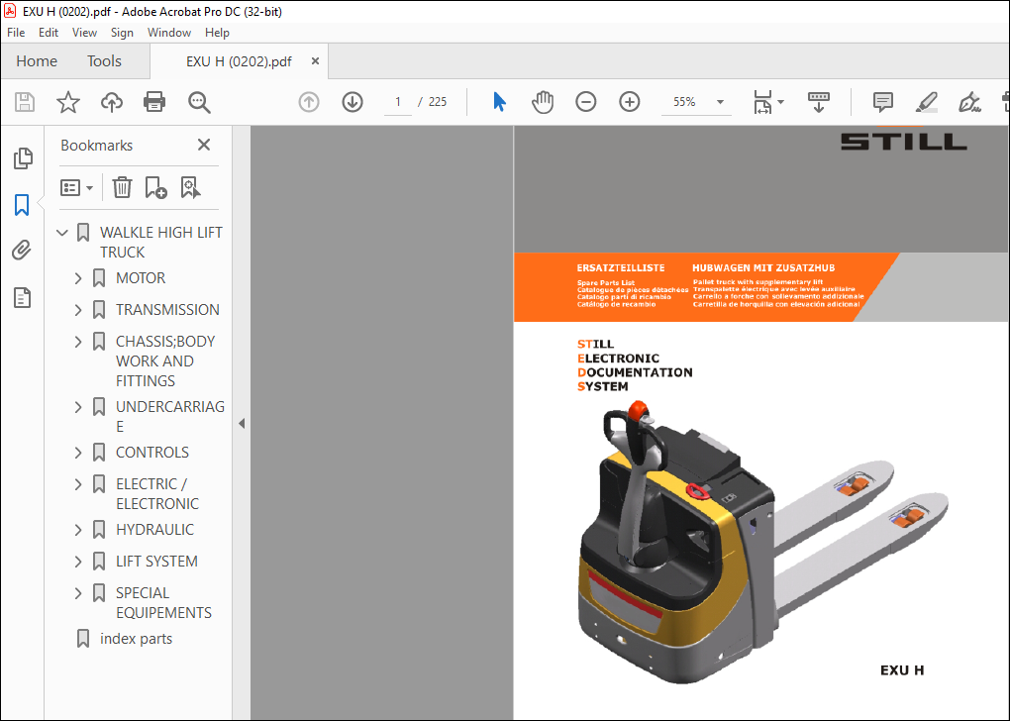The width and height of the screenshot is (1010, 721).
Task: Zoom in with the plus button
Action: (630, 102)
